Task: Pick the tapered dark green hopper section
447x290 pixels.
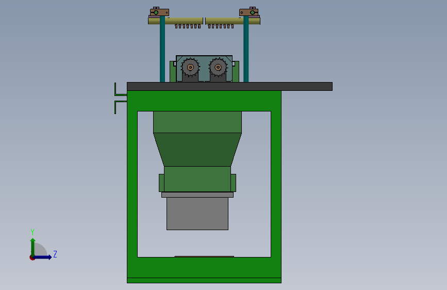Action: coord(197,150)
